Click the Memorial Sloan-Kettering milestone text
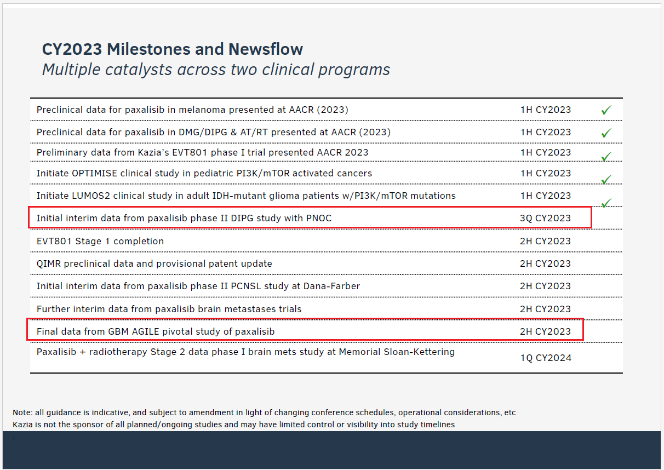This screenshot has width=664, height=470. pos(245,352)
